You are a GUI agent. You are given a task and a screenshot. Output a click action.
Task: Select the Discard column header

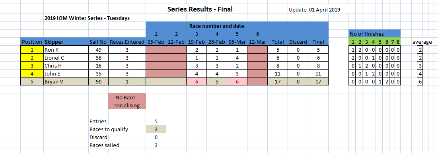click(298, 42)
